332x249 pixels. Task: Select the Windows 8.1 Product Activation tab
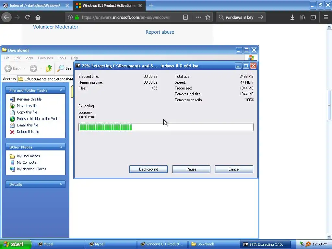[x=109, y=6]
